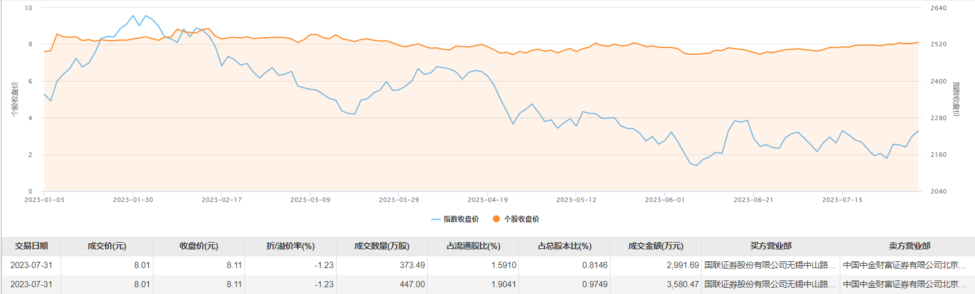Click the 2023-01-03 x-axis date label
975x294 pixels.
tap(44, 200)
